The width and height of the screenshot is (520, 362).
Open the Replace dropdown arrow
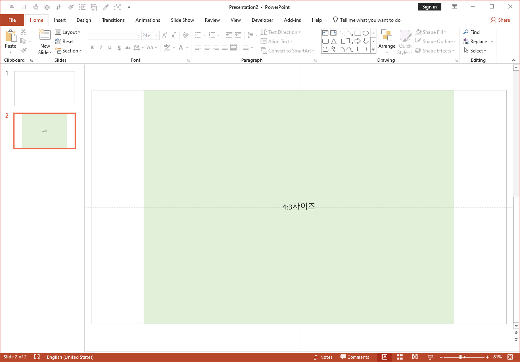pyautogui.click(x=492, y=42)
